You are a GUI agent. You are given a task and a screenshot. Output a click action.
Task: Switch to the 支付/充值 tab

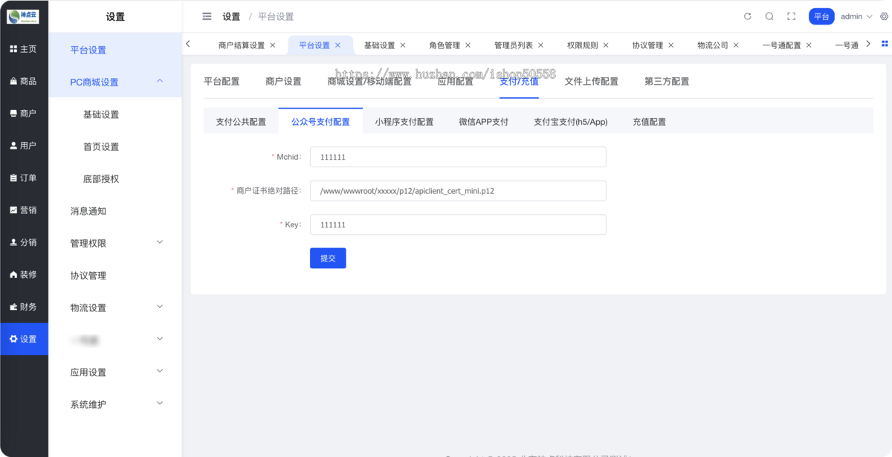click(519, 81)
